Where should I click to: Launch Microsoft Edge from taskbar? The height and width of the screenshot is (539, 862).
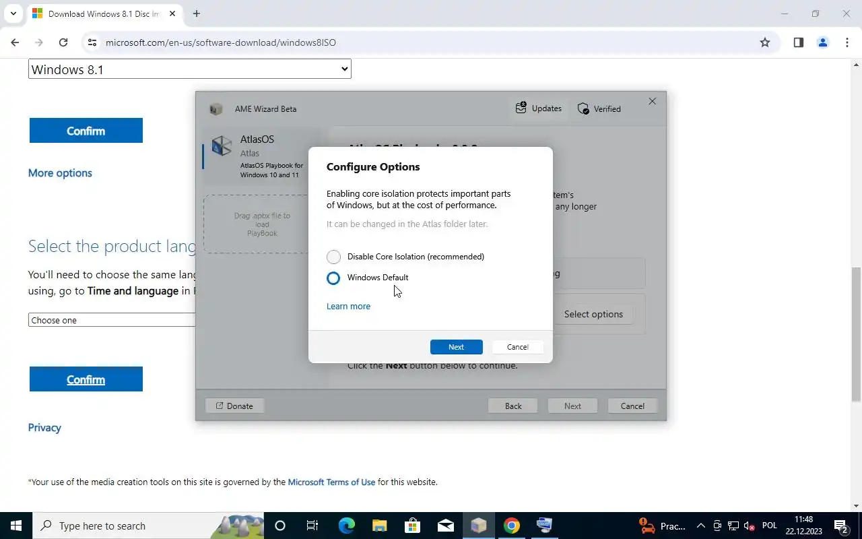(x=346, y=526)
